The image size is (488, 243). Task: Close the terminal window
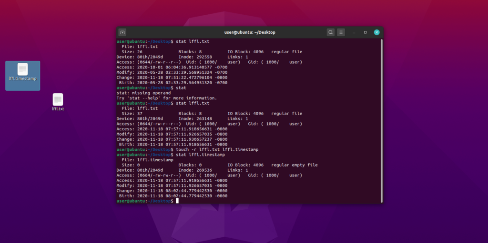377,32
